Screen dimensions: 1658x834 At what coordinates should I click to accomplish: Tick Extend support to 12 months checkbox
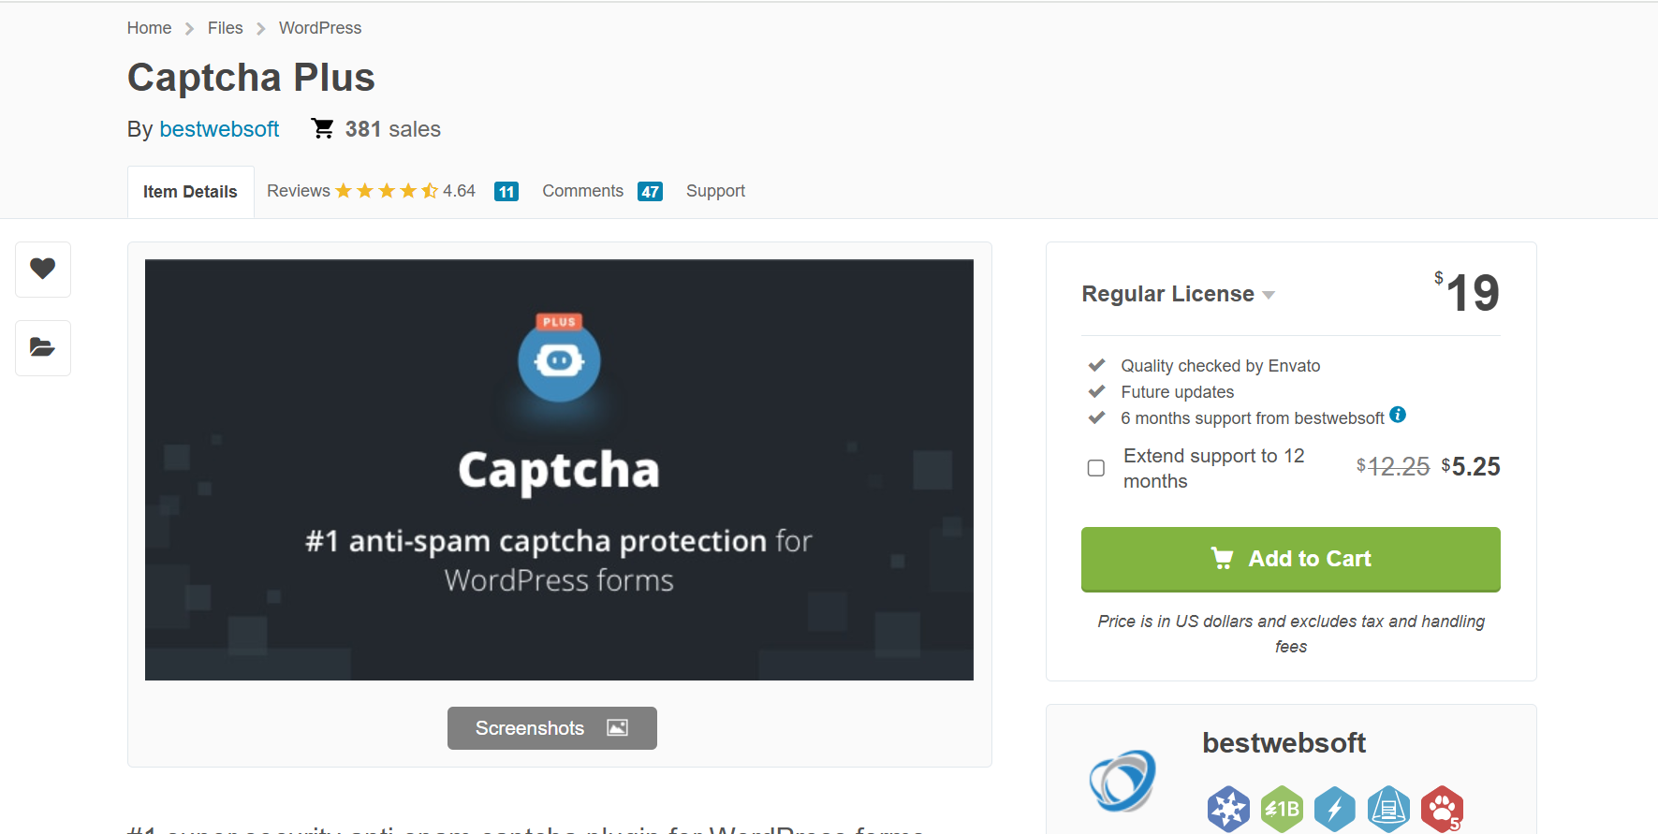point(1096,468)
